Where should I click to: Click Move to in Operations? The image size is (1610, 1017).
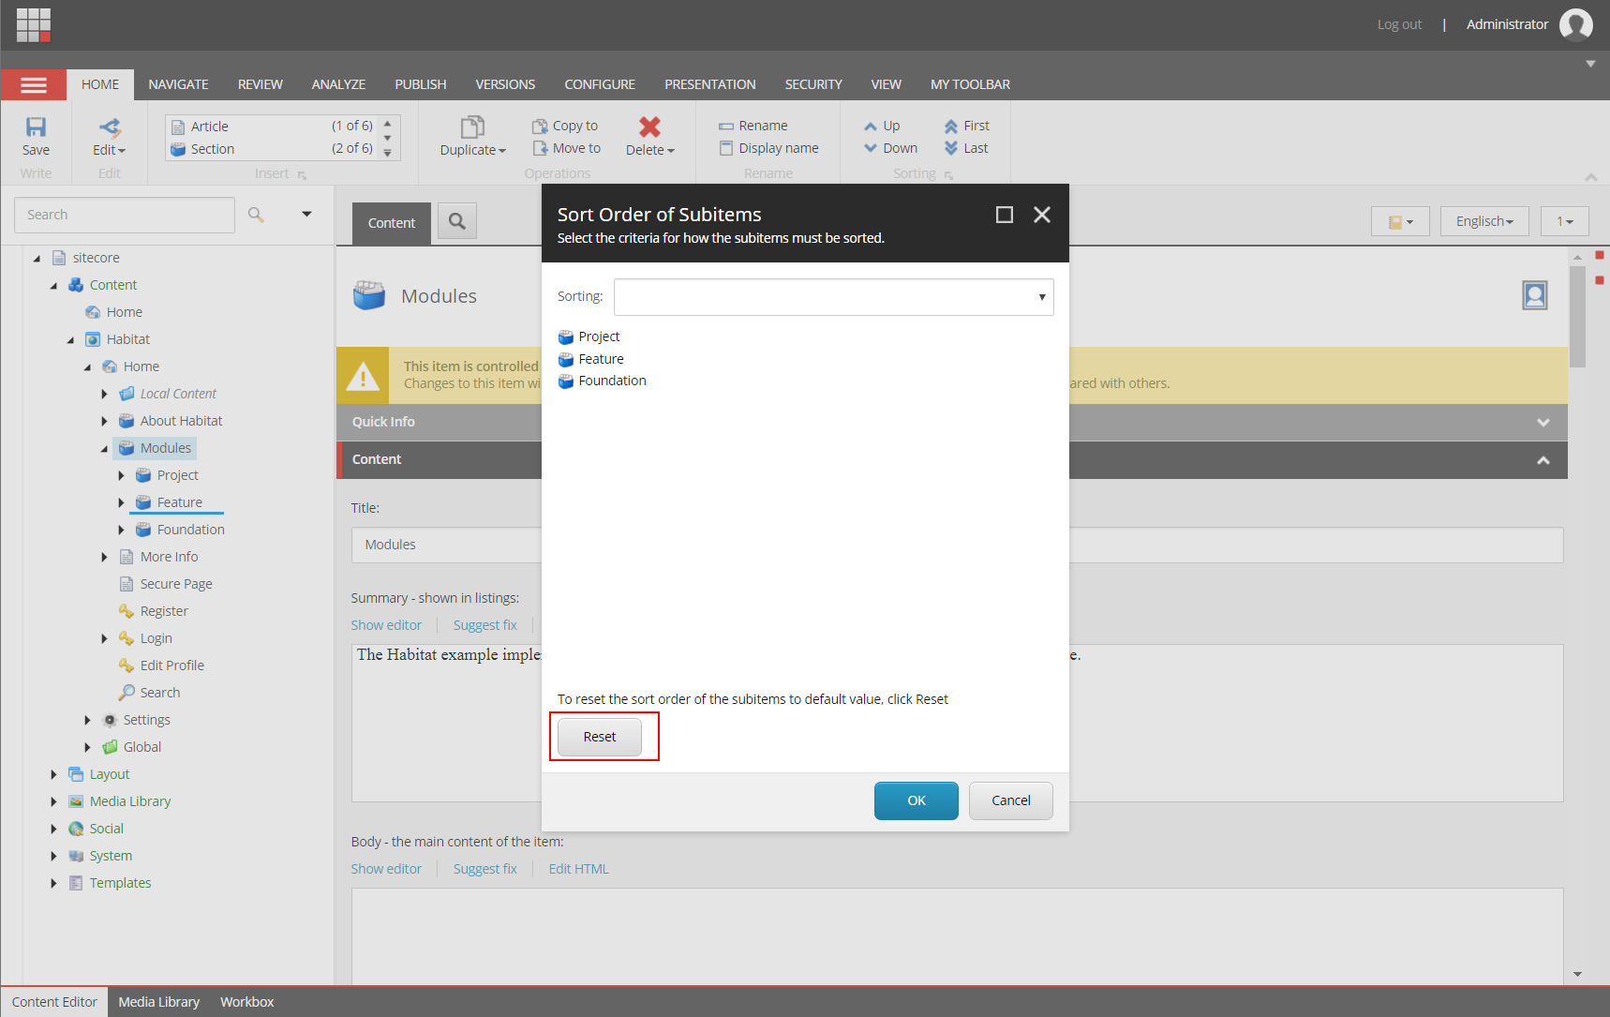pos(567,148)
